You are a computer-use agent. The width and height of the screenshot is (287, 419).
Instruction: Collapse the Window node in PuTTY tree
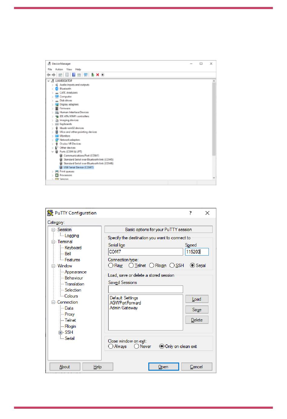click(x=53, y=266)
